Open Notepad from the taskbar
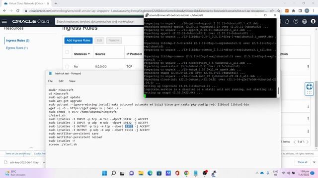 pyautogui.click(x=195, y=173)
